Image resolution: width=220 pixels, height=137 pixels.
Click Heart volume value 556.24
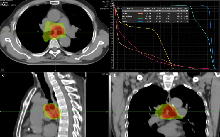[x=148, y=13]
